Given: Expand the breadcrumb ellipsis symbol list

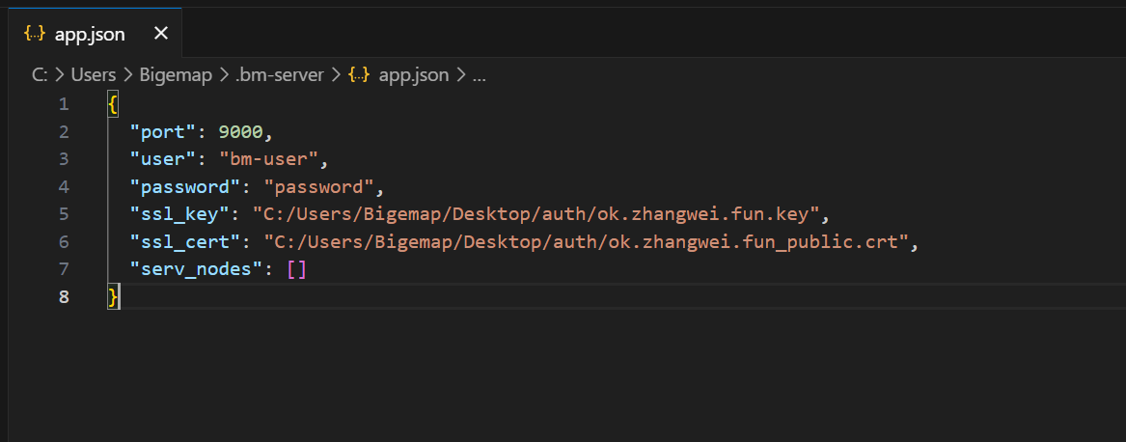Looking at the screenshot, I should click(479, 75).
